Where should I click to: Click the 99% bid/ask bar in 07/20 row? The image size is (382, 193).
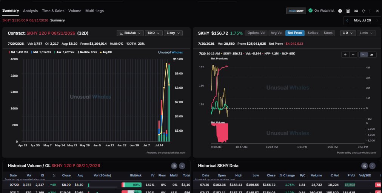point(132,185)
